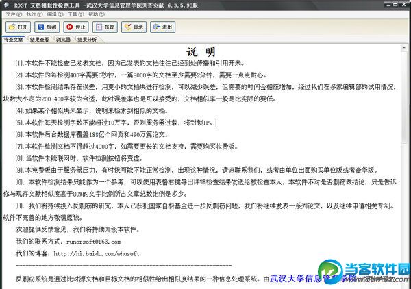The image size is (411, 289).
Task: Click line [2] about 每检测400字需要6秒钟
Action: (141, 75)
